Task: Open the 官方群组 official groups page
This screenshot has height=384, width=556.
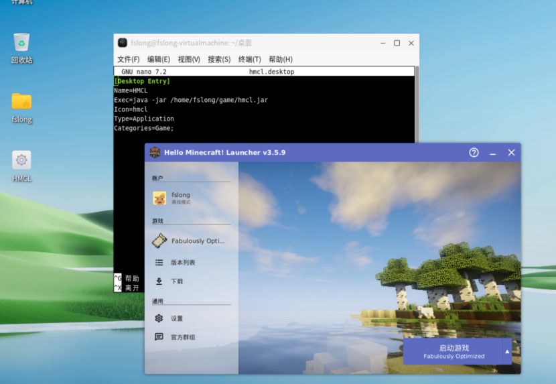Action: [x=192, y=337]
